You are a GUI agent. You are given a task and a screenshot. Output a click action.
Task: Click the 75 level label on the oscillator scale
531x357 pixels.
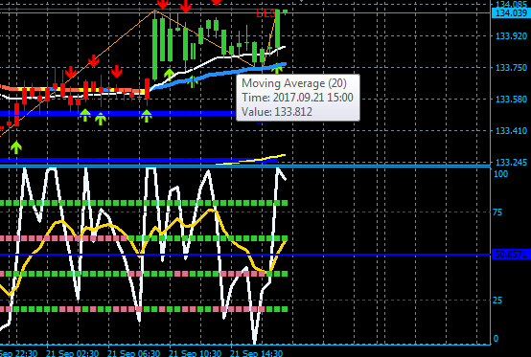click(x=497, y=212)
